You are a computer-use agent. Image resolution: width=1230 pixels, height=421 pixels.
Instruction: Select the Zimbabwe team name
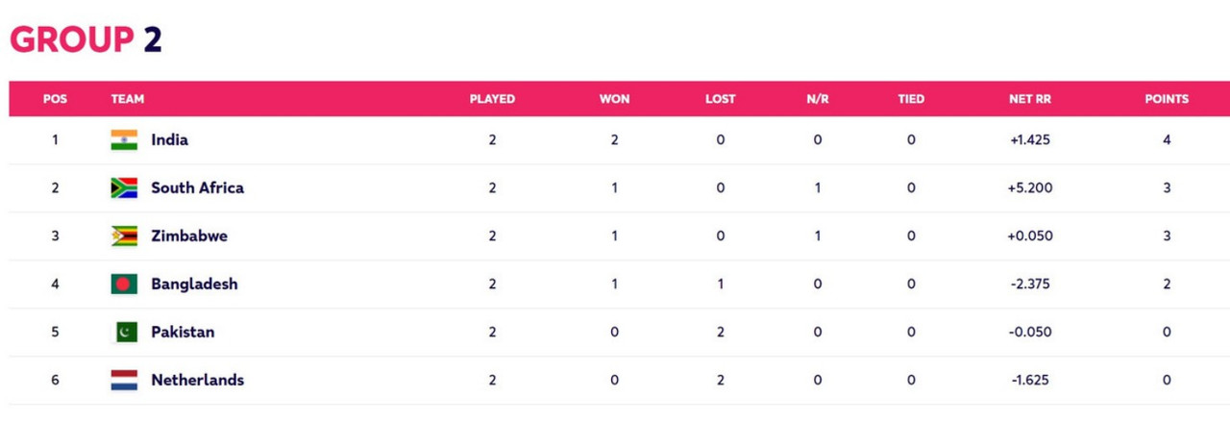pos(189,236)
